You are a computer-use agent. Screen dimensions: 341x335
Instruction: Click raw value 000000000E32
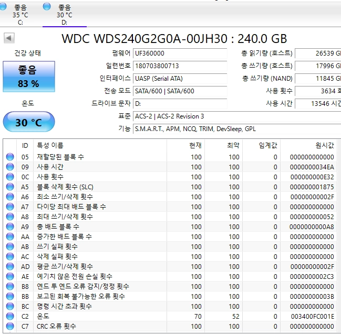[x=312, y=177]
